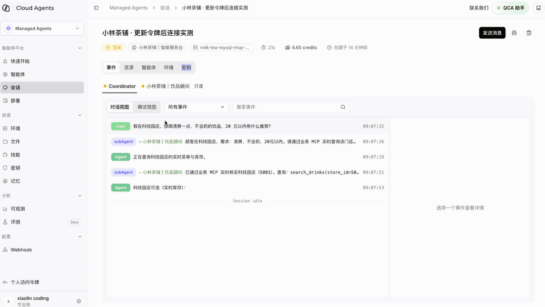The height and width of the screenshot is (307, 545).
Task: Open 可观测 analytics page
Action: click(x=42, y=208)
